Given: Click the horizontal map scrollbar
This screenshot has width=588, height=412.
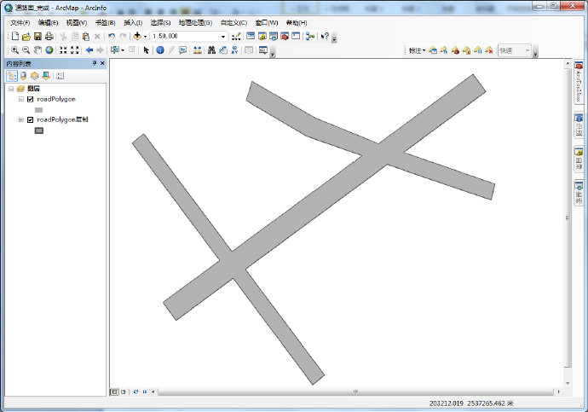Looking at the screenshot, I should [x=355, y=392].
